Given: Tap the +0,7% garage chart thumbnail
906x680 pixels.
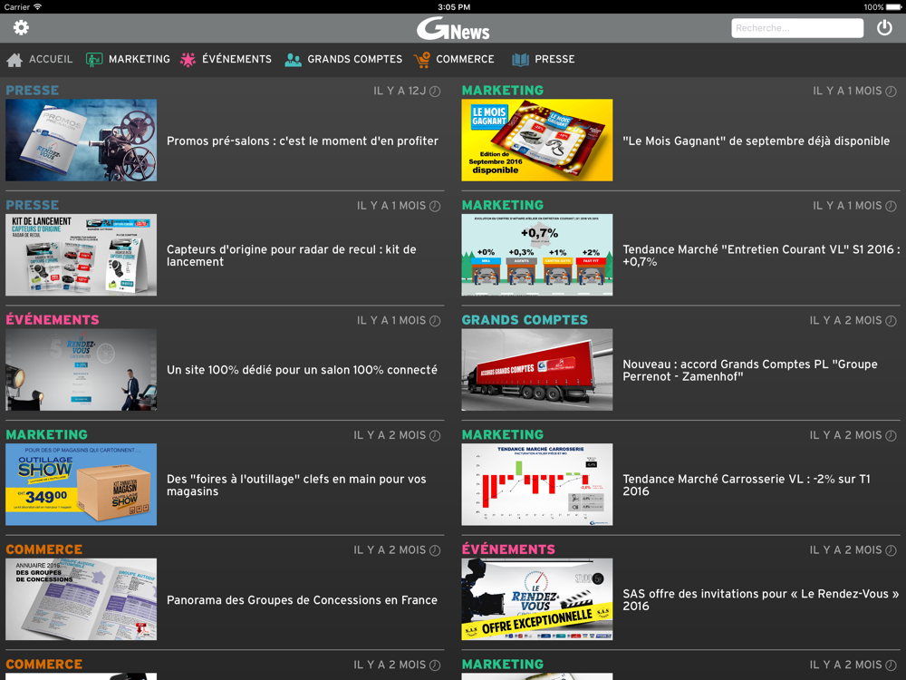Looking at the screenshot, I should click(536, 255).
